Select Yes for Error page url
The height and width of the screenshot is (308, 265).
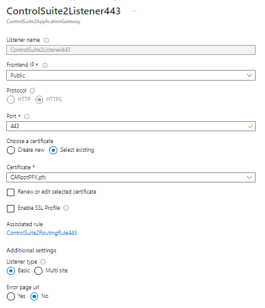(11, 297)
